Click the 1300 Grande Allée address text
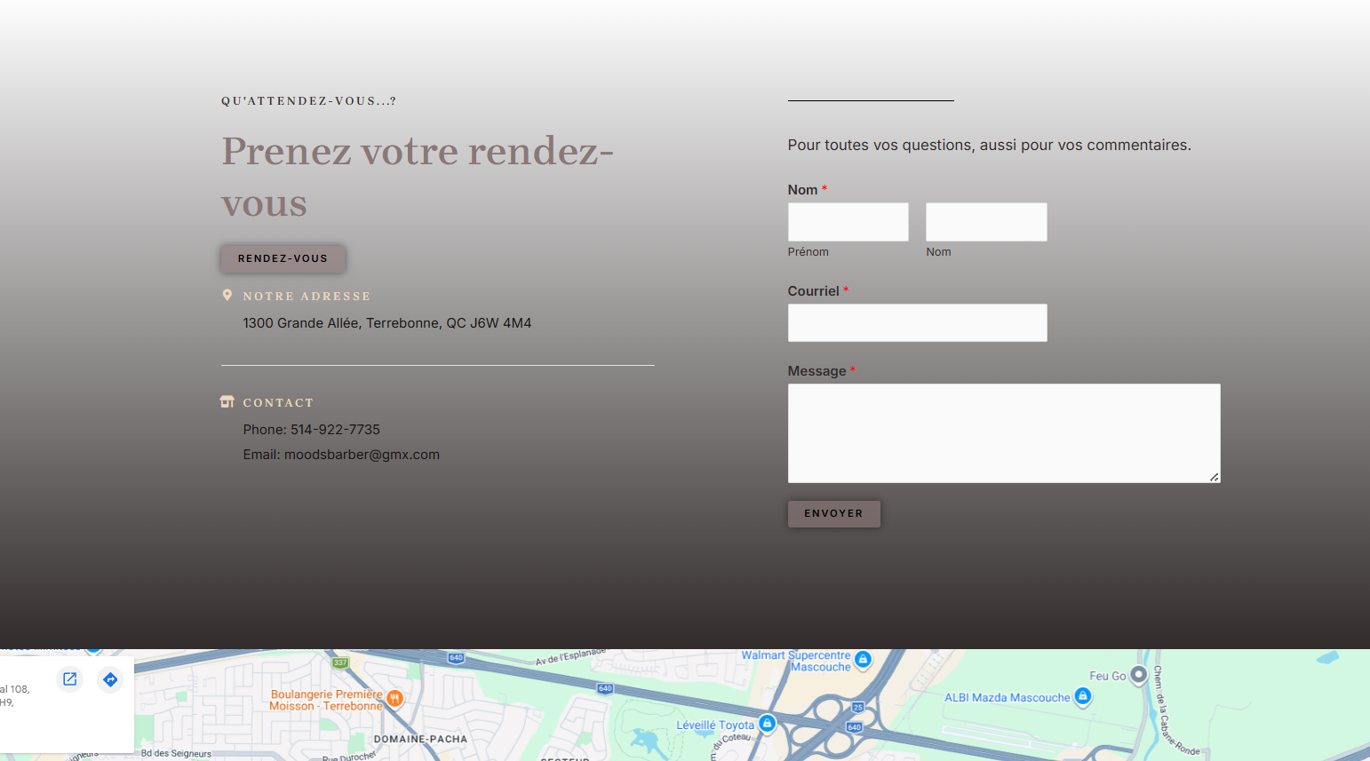 point(387,323)
